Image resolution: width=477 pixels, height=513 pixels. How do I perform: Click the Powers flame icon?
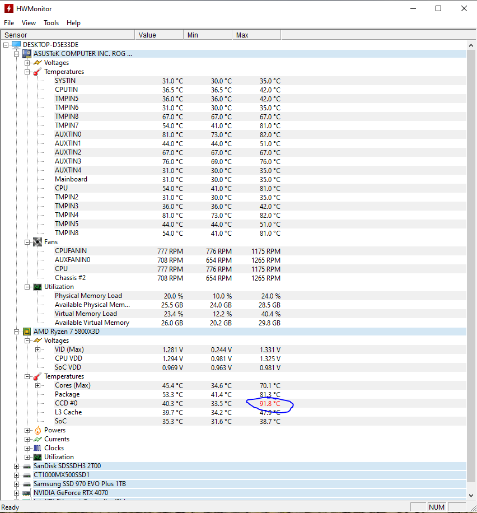(37, 430)
